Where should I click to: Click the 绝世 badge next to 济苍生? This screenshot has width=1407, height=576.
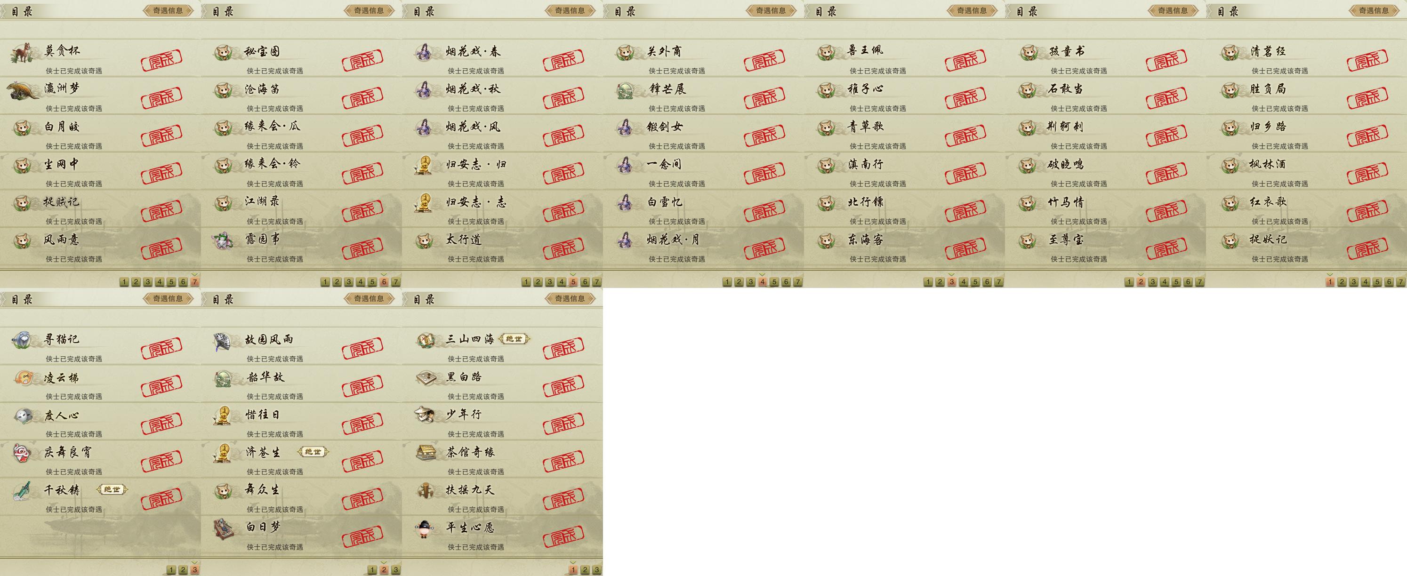click(x=313, y=452)
